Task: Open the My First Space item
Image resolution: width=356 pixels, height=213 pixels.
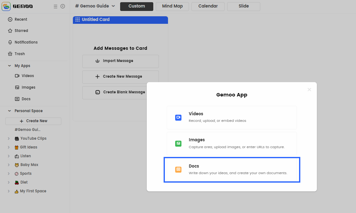Action: [33, 191]
